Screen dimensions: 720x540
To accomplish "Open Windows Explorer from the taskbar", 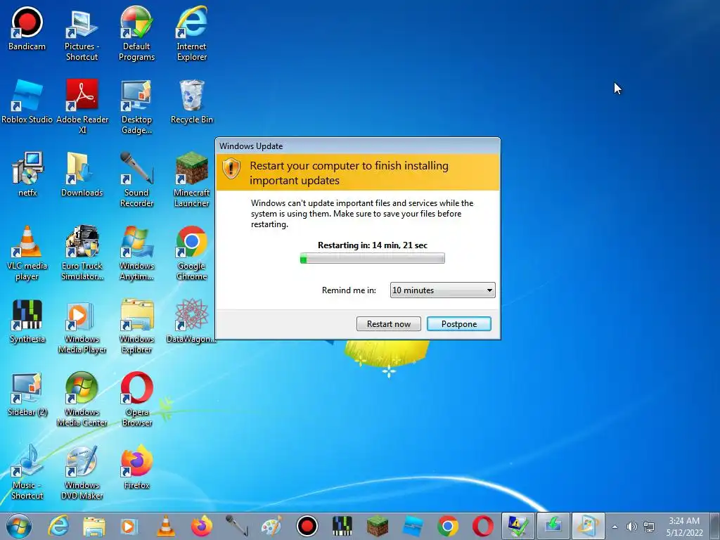I will coord(94,526).
